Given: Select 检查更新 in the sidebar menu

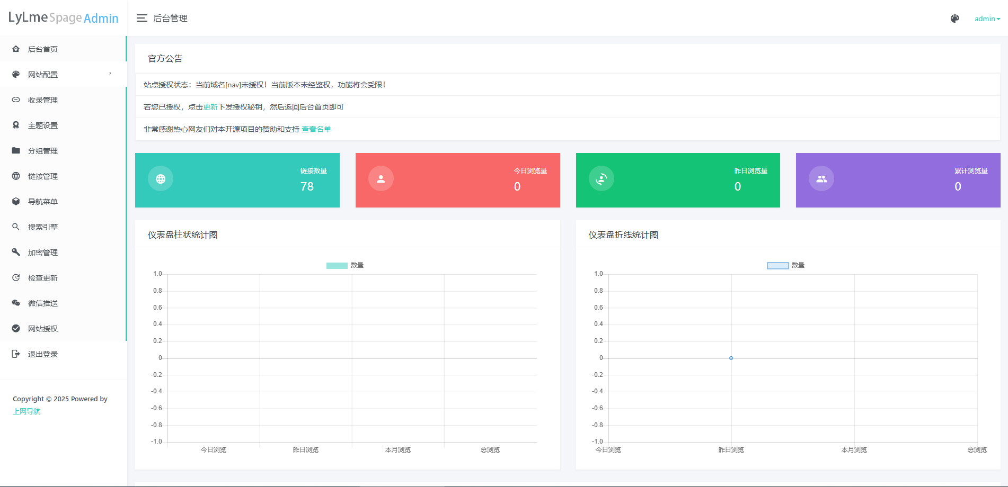Looking at the screenshot, I should pyautogui.click(x=43, y=277).
